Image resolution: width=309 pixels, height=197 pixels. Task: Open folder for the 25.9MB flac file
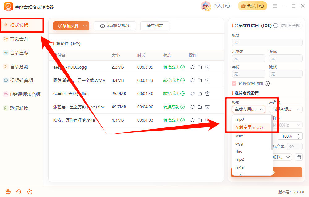point(200,94)
